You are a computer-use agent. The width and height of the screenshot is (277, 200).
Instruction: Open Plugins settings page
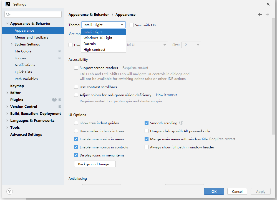point(17,100)
